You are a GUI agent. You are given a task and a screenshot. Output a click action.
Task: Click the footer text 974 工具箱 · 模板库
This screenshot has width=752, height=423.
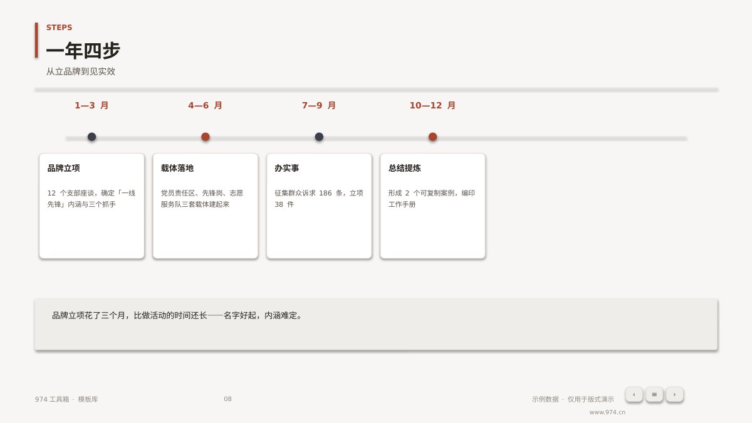(x=66, y=399)
